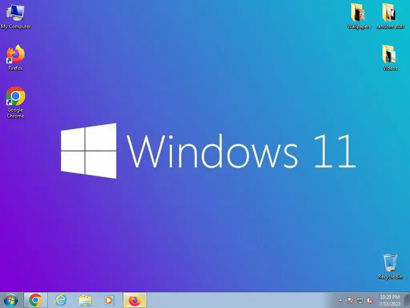Launch Windows Media Player from taskbar
Screen dimensions: 410x308
pos(110,300)
